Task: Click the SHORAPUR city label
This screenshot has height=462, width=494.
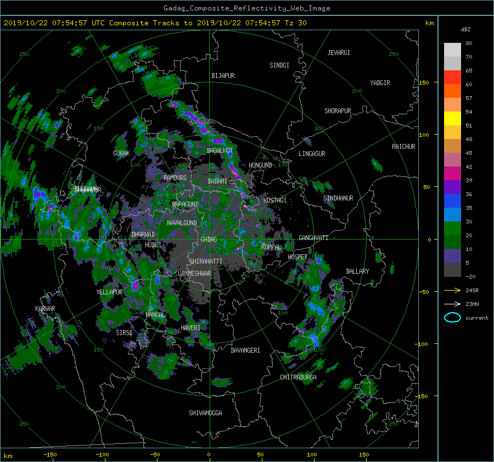Action: pyautogui.click(x=338, y=111)
